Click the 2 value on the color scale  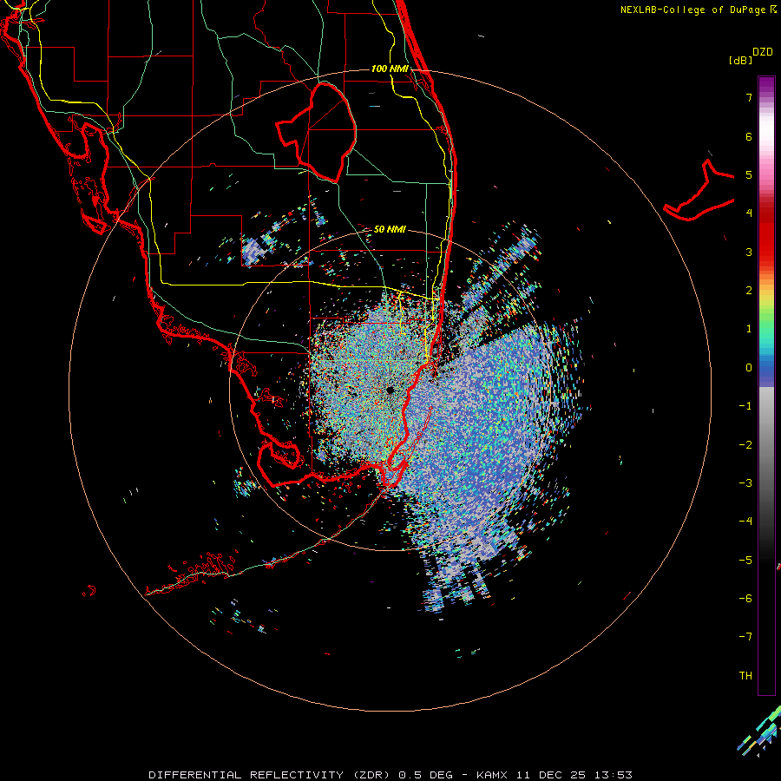coord(749,291)
